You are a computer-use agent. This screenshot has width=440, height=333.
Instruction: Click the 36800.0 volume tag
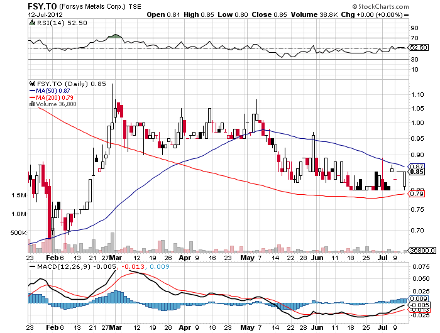(422, 250)
